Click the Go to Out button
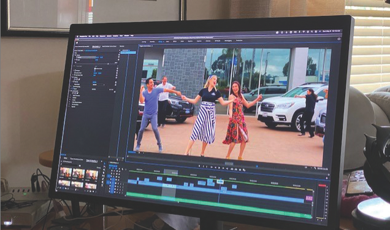Screen dimensions: 390x230 227,168
